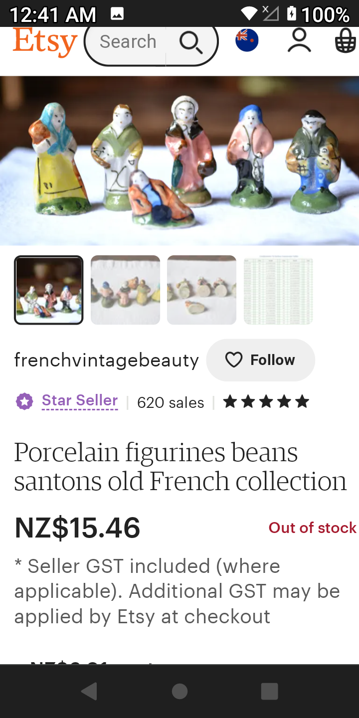The width and height of the screenshot is (359, 718).
Task: Visit the frenchvintagebeauty shop name
Action: (106, 360)
